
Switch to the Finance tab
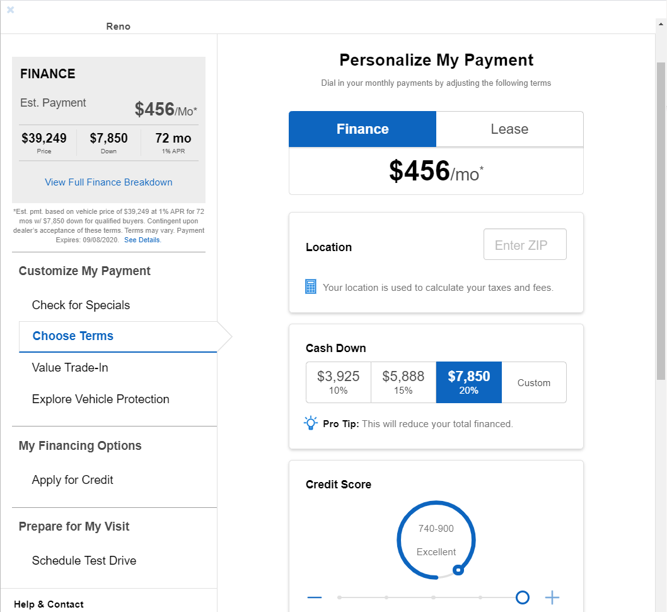click(362, 129)
